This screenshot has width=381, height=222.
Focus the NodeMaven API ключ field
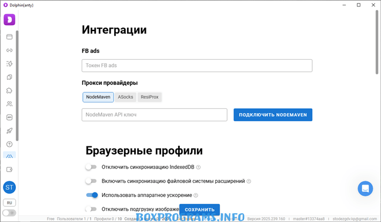(x=155, y=115)
